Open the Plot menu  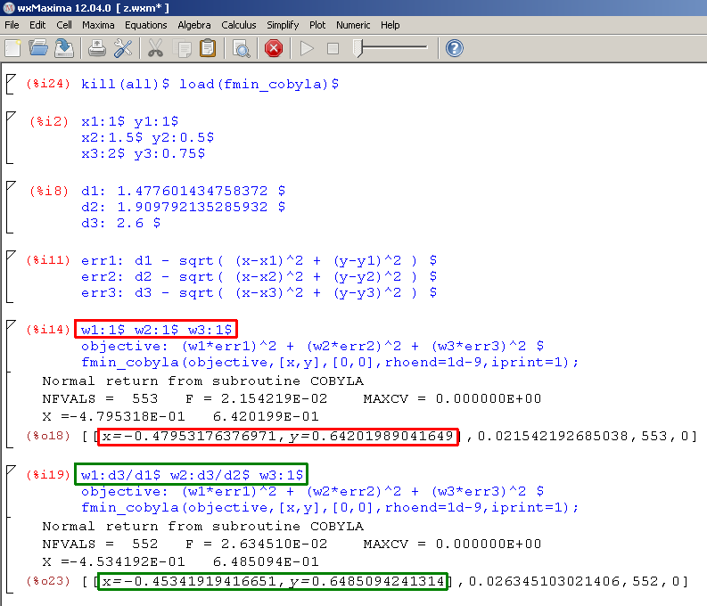tap(317, 25)
